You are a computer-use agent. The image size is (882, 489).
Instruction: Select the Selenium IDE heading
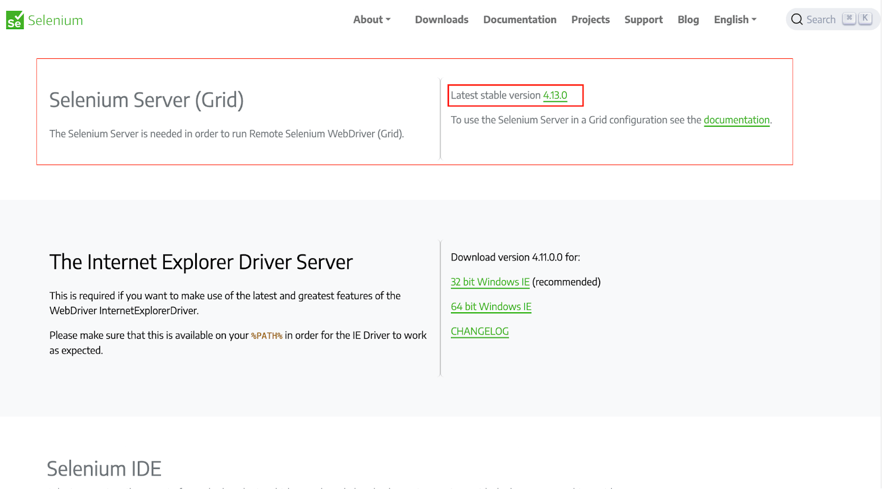click(104, 469)
